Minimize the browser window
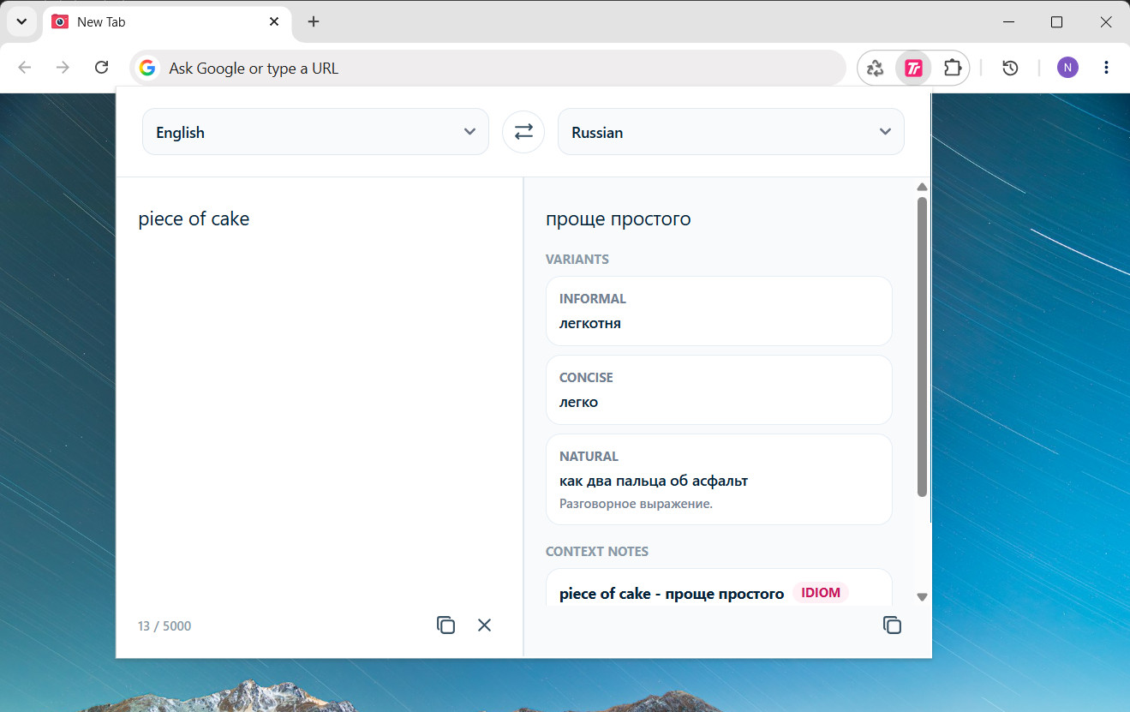Viewport: 1130px width, 712px height. tap(1009, 21)
